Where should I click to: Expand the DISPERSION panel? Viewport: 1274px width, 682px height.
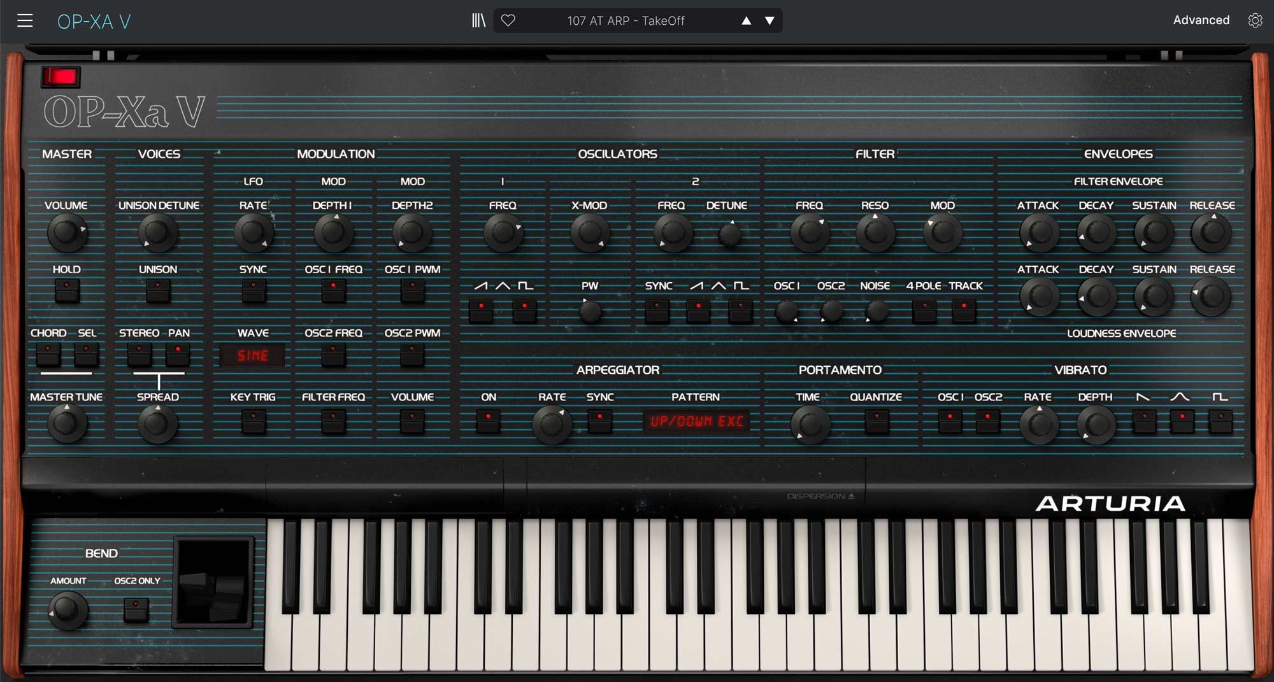point(820,496)
